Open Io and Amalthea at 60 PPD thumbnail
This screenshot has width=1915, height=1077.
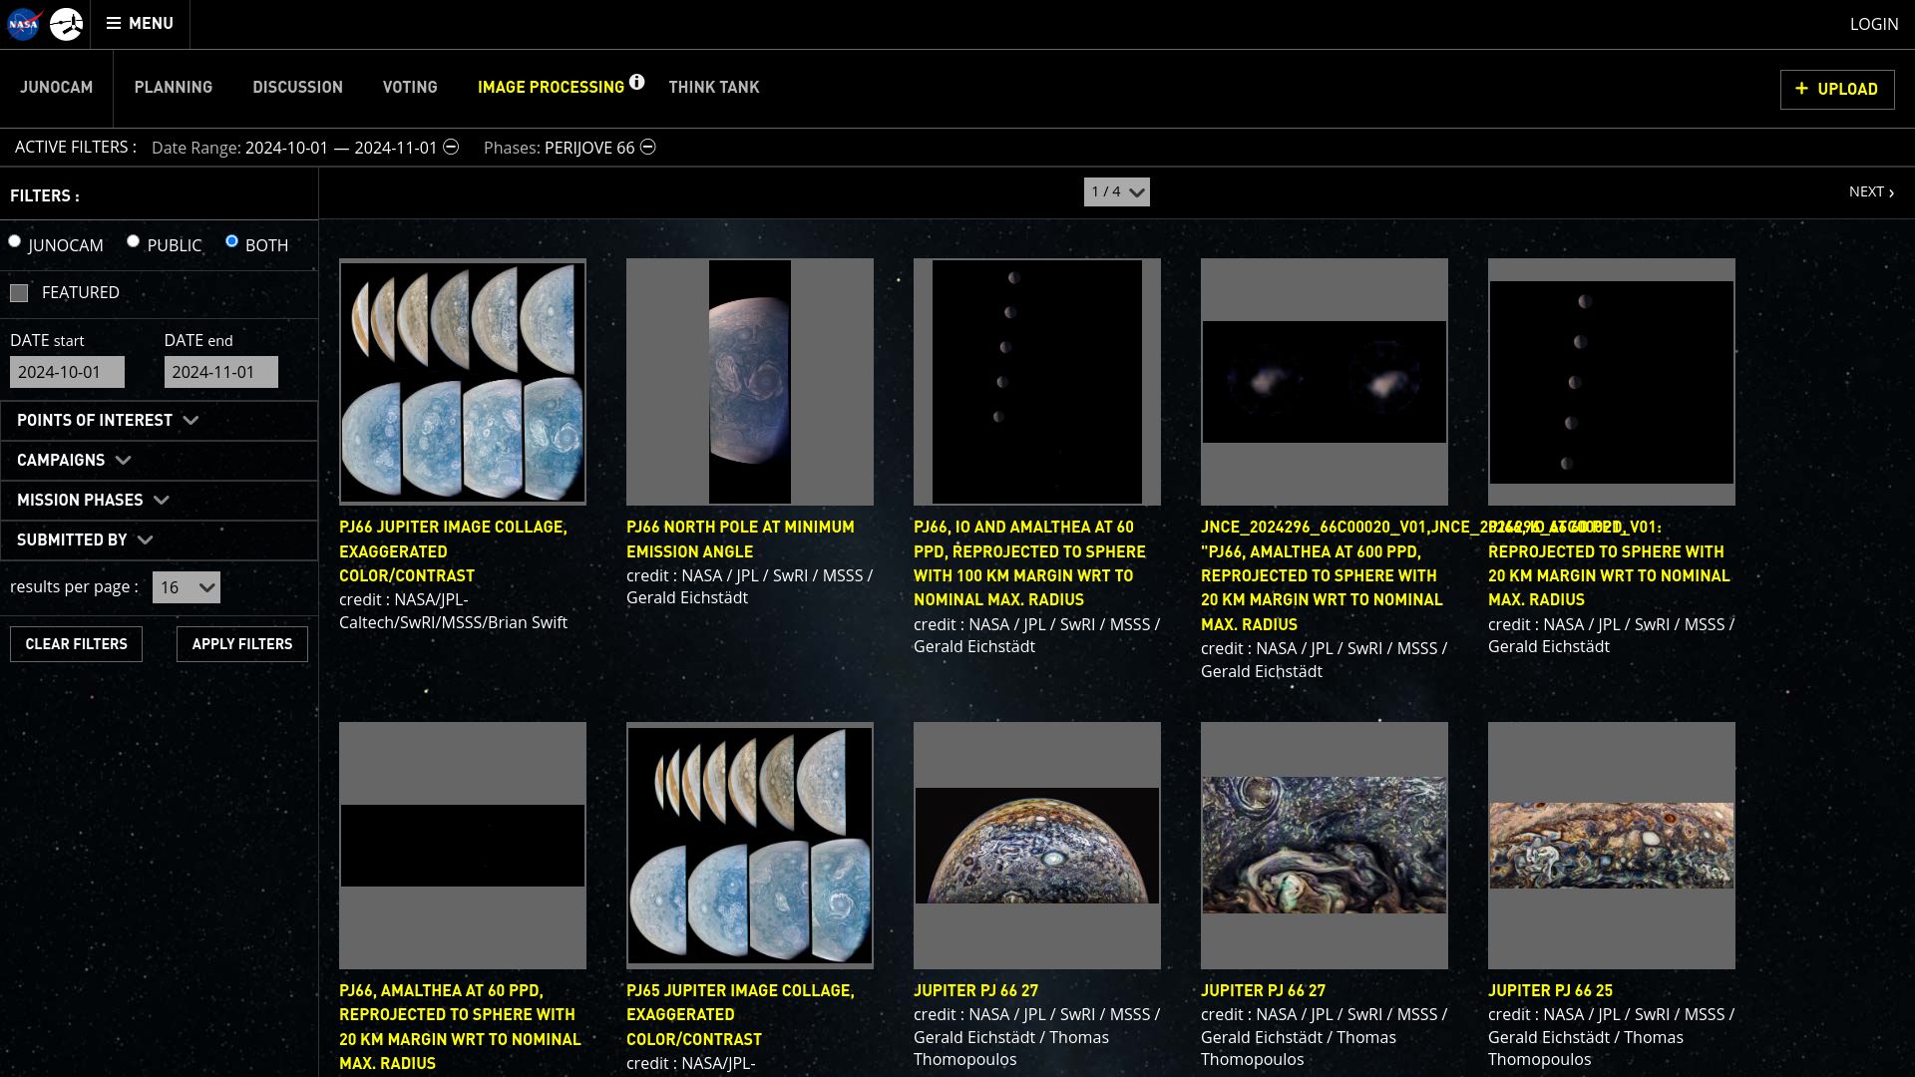point(1037,382)
